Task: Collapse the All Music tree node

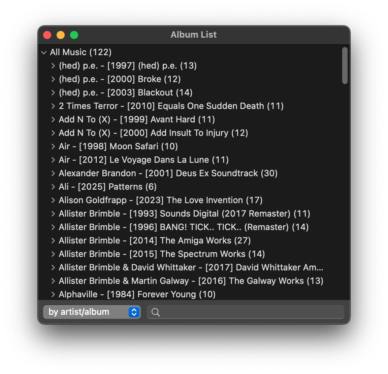Action: pos(44,52)
